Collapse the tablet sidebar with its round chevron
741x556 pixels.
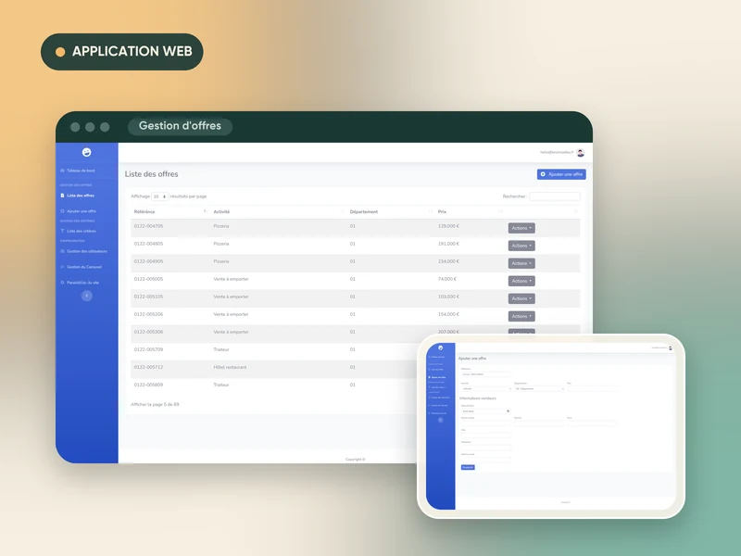[x=441, y=420]
